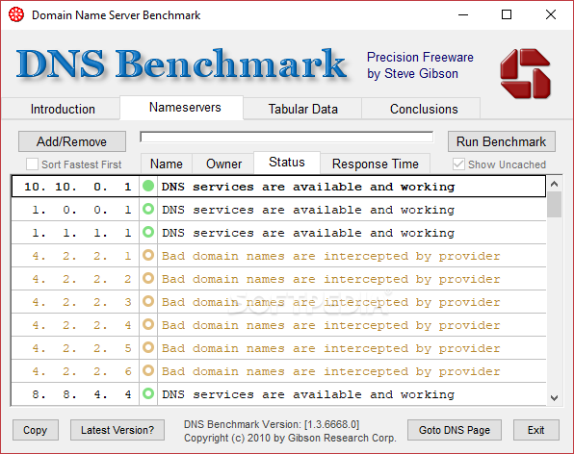Click orange status ring for 4.2.2.5
The image size is (574, 454).
[x=148, y=347]
